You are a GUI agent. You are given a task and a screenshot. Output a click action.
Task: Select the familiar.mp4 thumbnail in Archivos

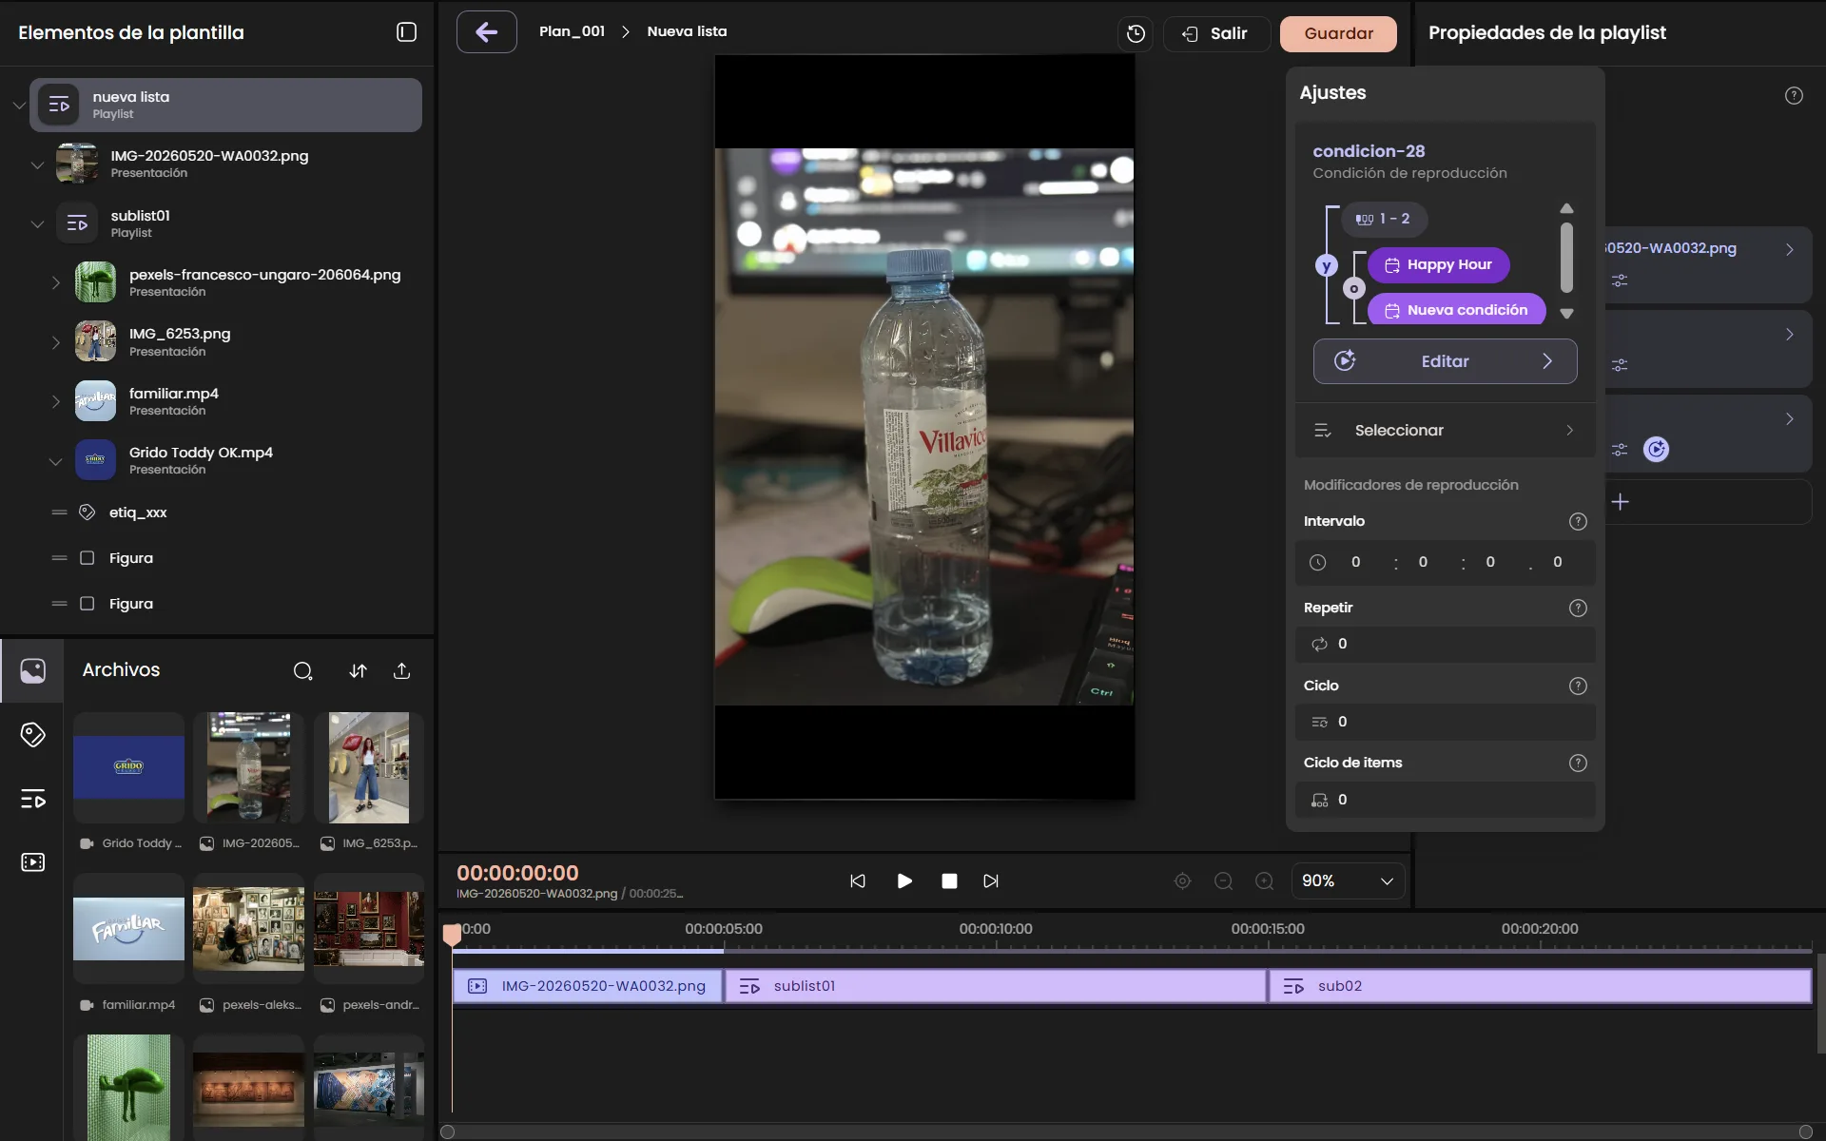[x=128, y=929]
